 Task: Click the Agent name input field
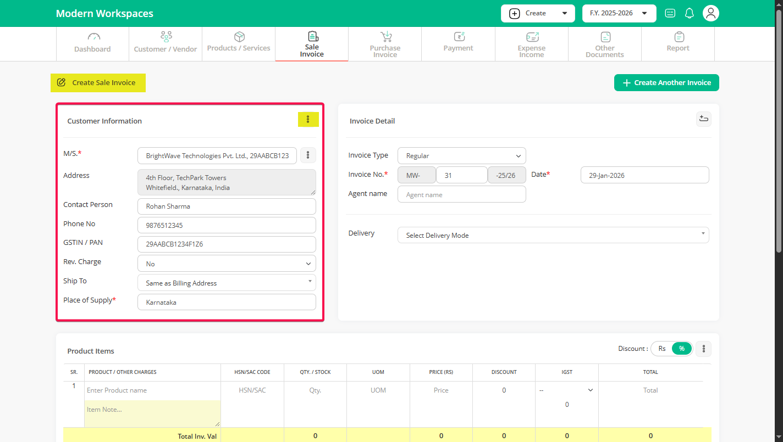point(461,195)
